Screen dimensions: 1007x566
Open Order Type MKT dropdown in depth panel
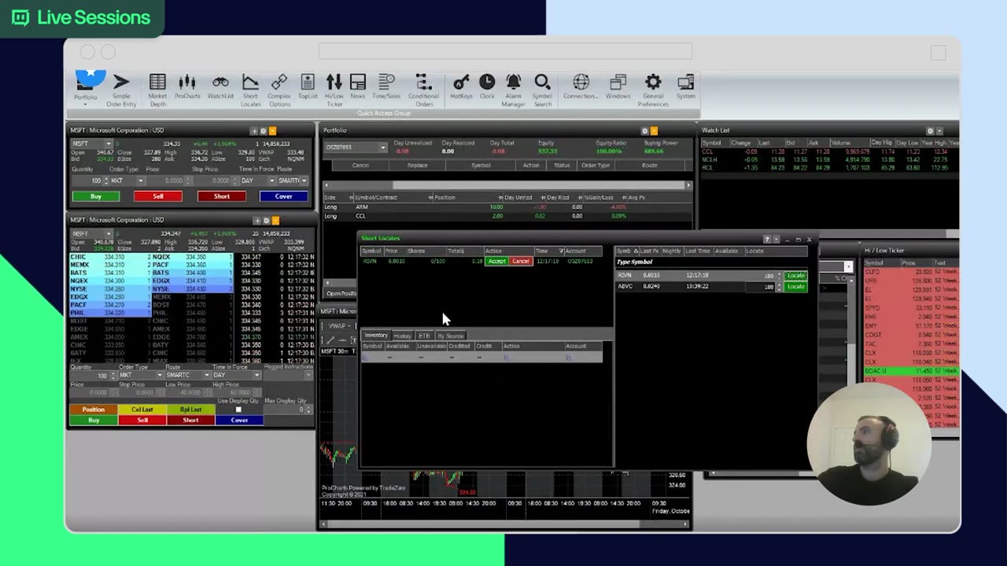tap(160, 375)
